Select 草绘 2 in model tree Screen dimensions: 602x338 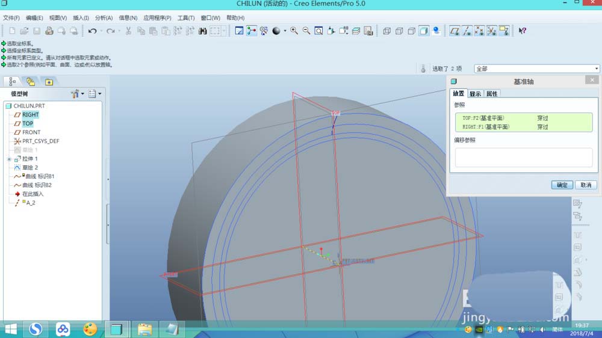coord(30,168)
